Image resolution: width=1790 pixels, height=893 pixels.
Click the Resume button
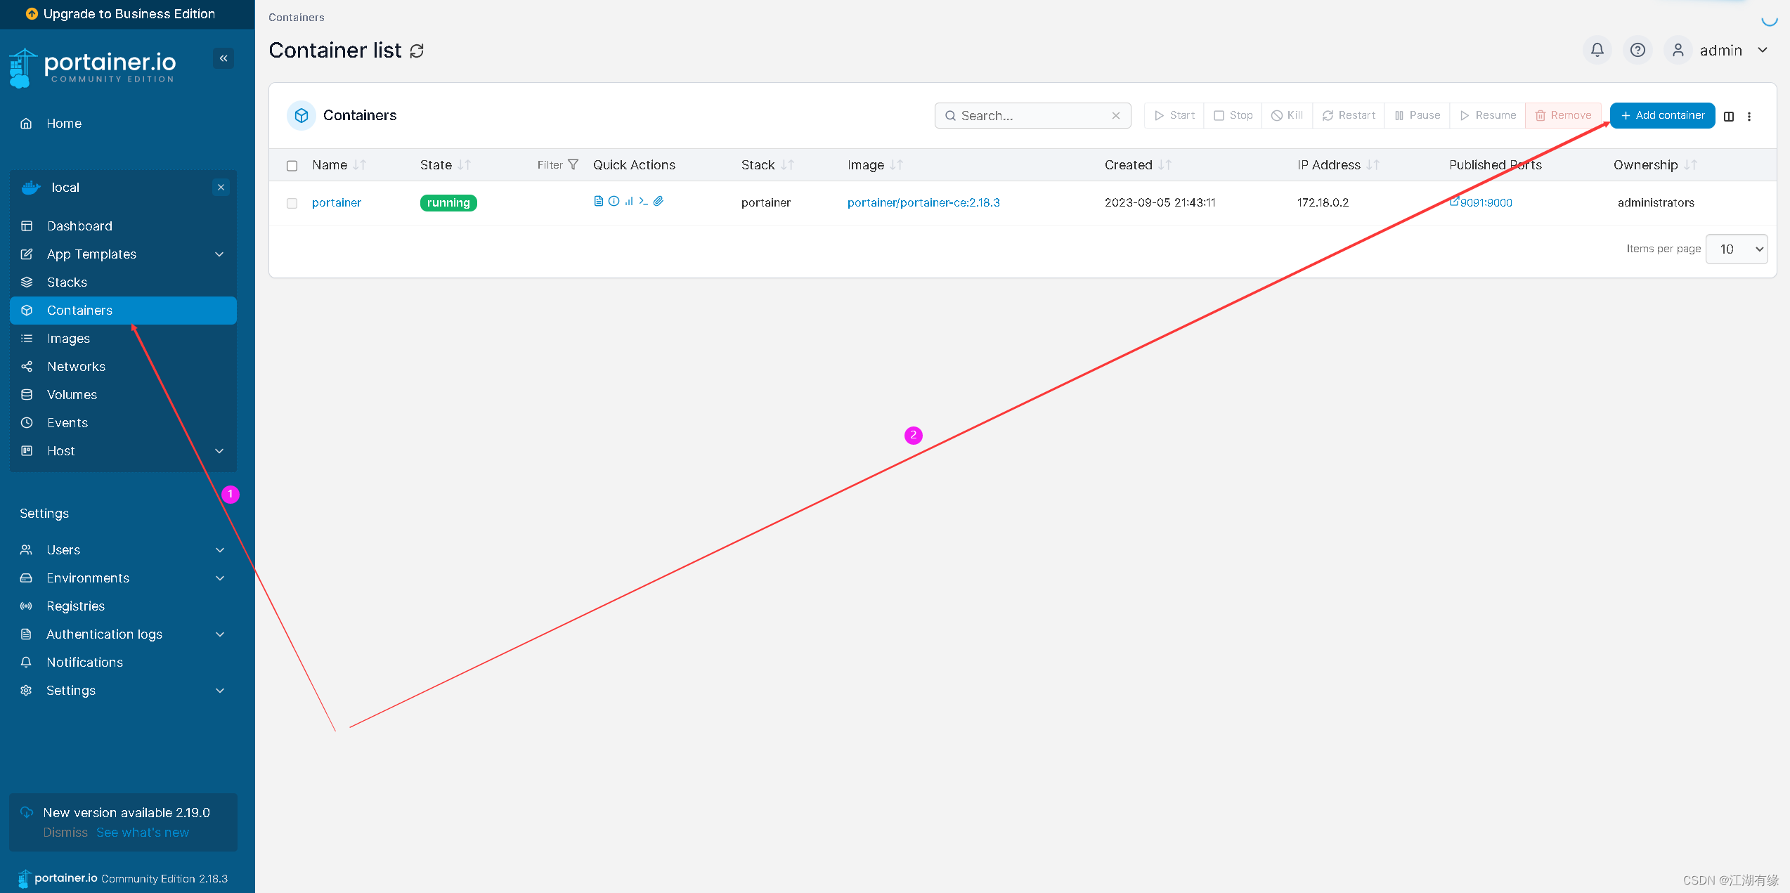tap(1487, 115)
